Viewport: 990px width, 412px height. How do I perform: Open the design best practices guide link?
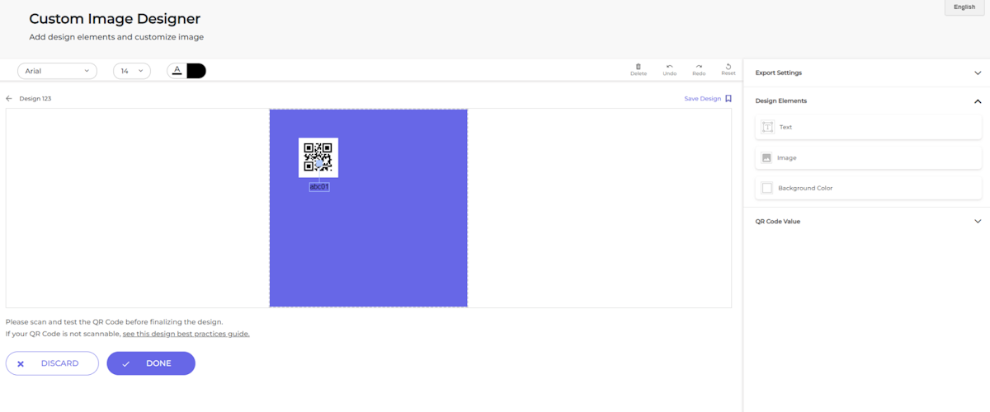[186, 334]
